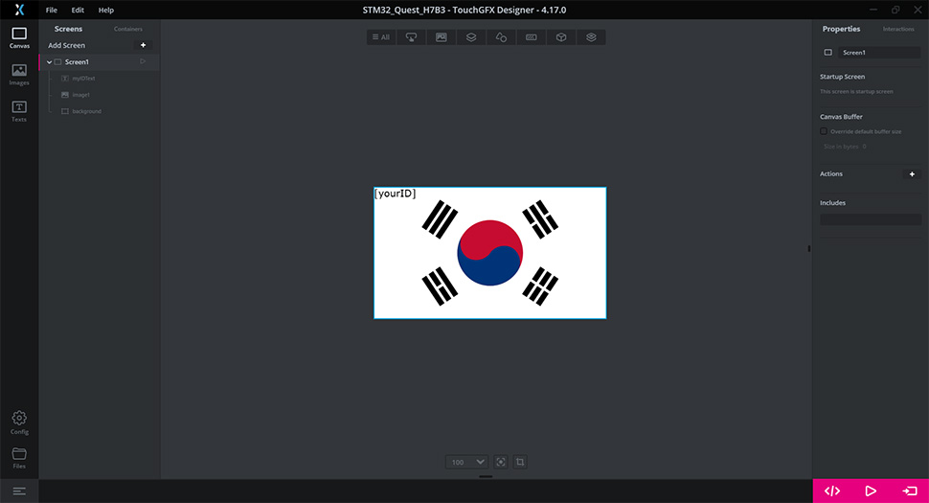Open Buttons widget category
Viewport: 929px width, 503px height.
pos(411,37)
